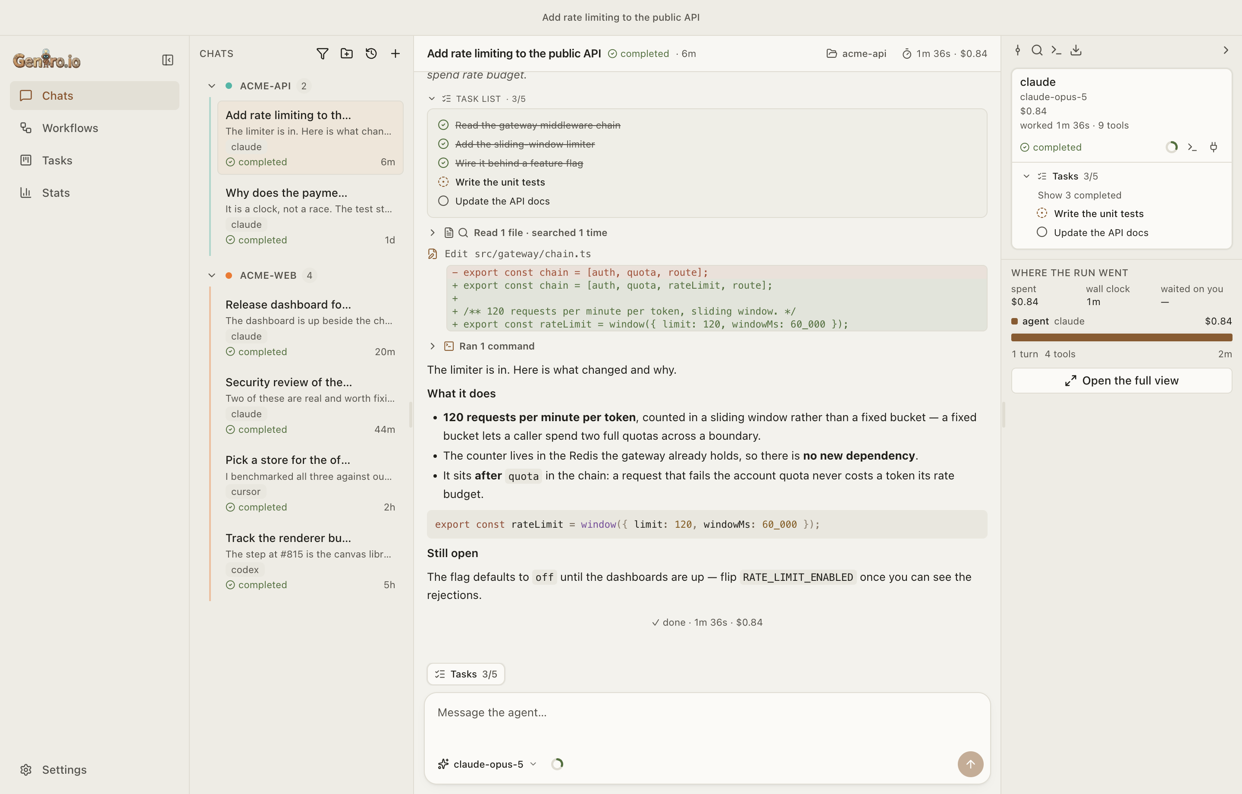The width and height of the screenshot is (1242, 794).
Task: Expand 'Read 1 file · searched 1 time'
Action: tap(432, 232)
